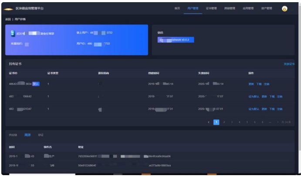The image size is (301, 176).
Task: Click the network v0.0.2 tag
Action: (x=176, y=40)
